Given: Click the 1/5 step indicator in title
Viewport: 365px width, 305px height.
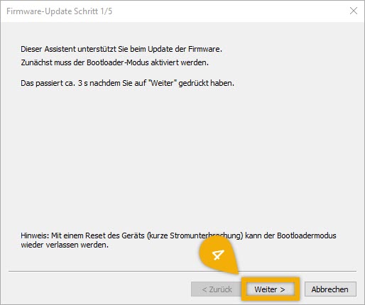Looking at the screenshot, I should (x=107, y=11).
